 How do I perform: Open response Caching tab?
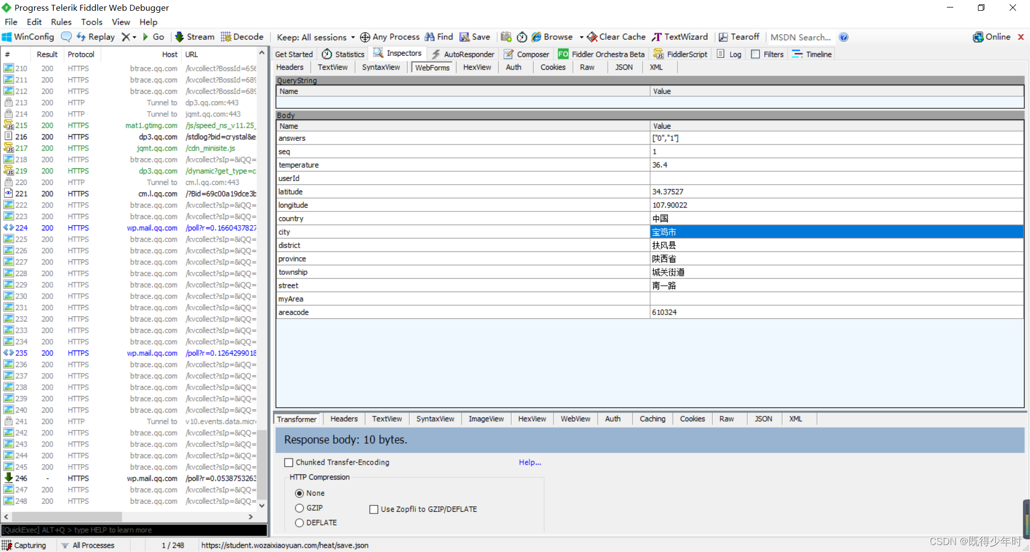[x=652, y=419]
